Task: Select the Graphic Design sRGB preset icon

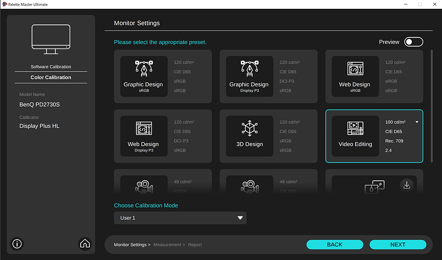Action: tap(144, 68)
